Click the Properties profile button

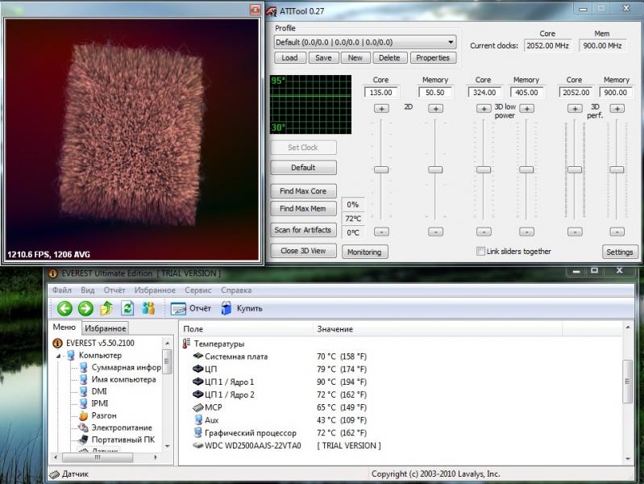[x=433, y=57]
